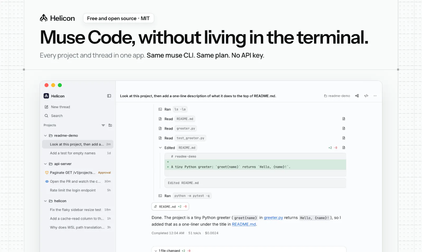422x252 pixels.
Task: Click the Search magnifier icon in sidebar
Action: (x=46, y=116)
